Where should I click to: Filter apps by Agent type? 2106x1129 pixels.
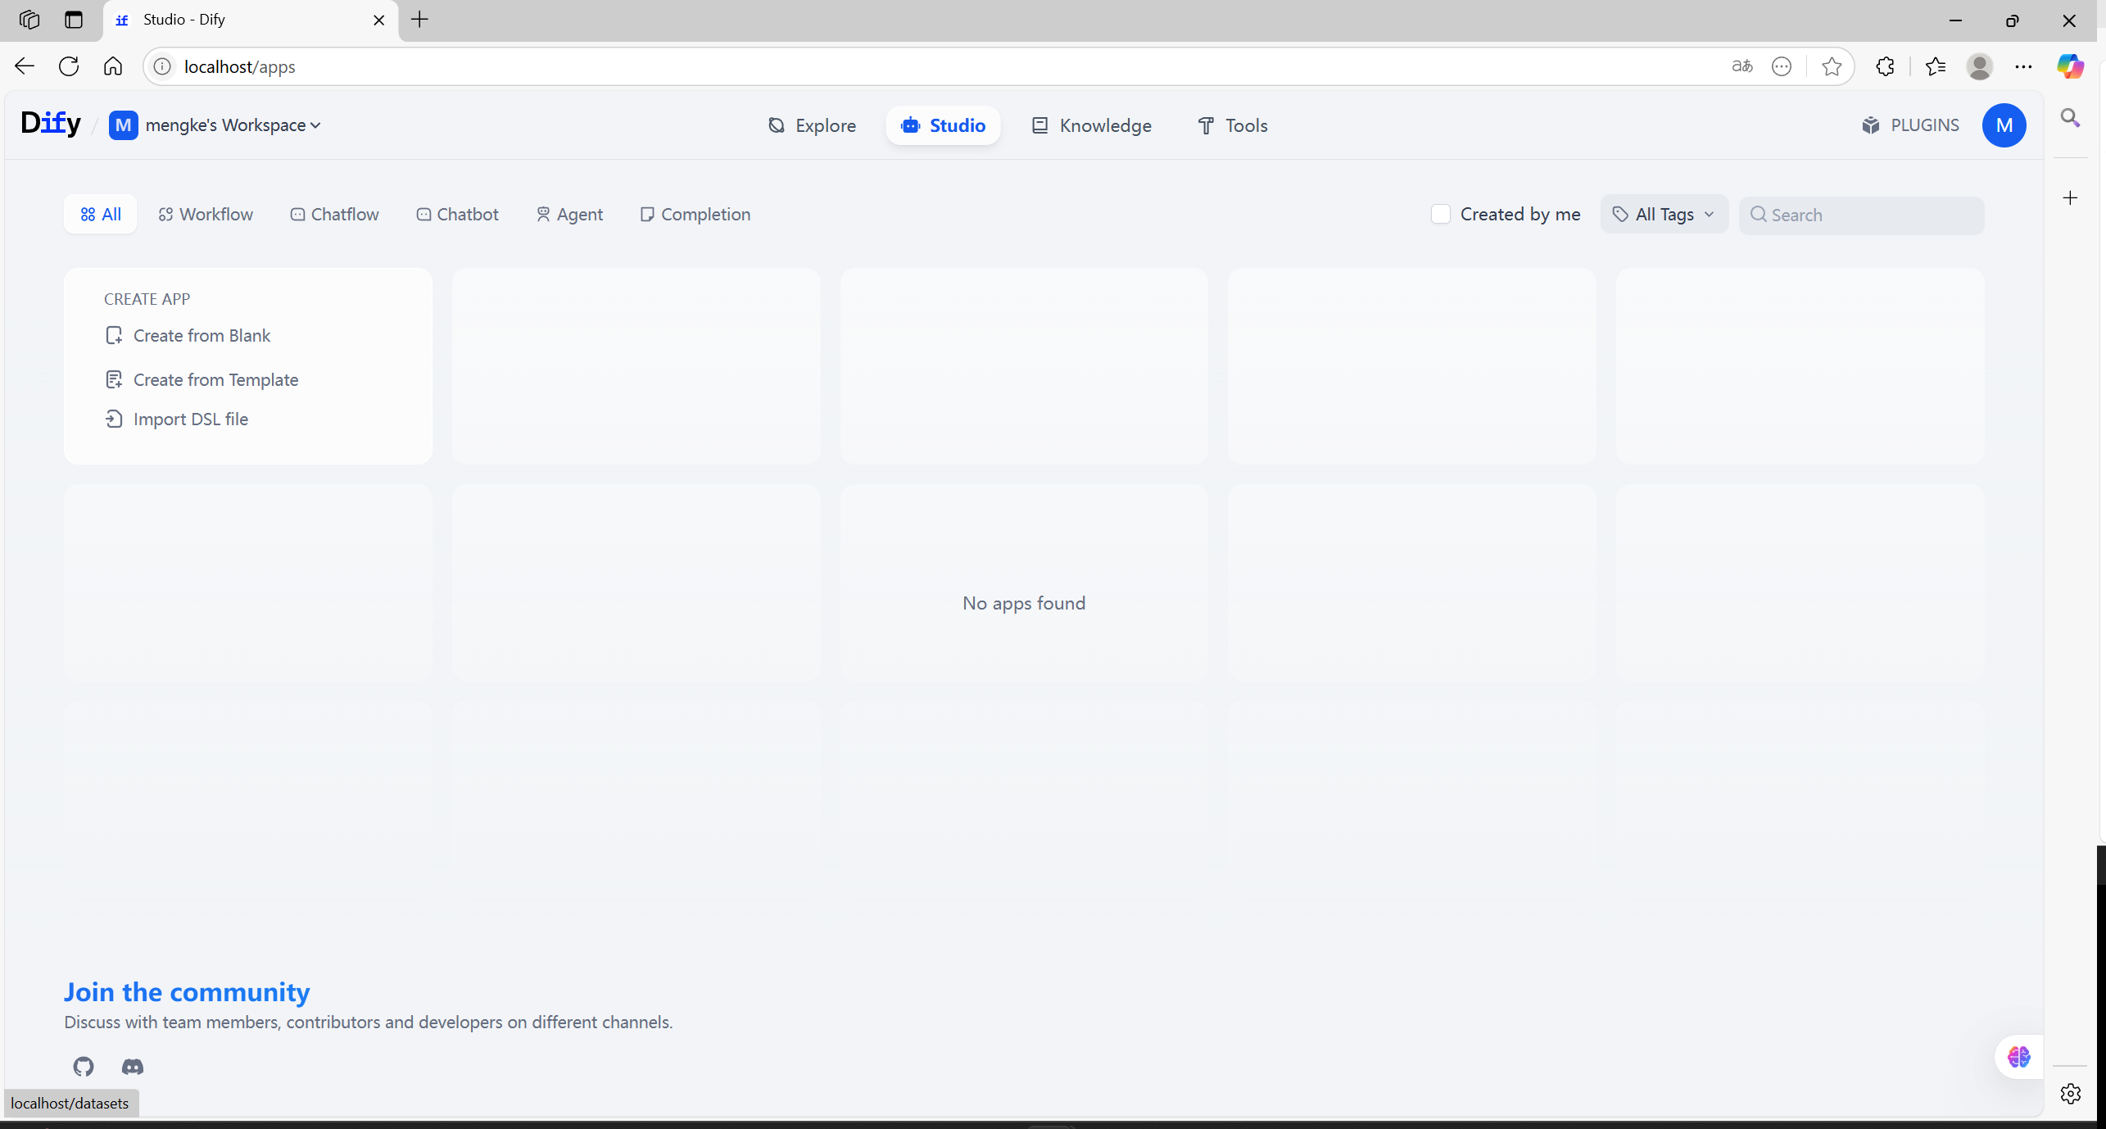point(569,215)
